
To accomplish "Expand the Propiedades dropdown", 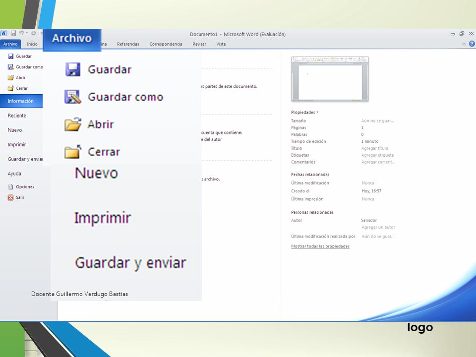I will click(x=305, y=113).
